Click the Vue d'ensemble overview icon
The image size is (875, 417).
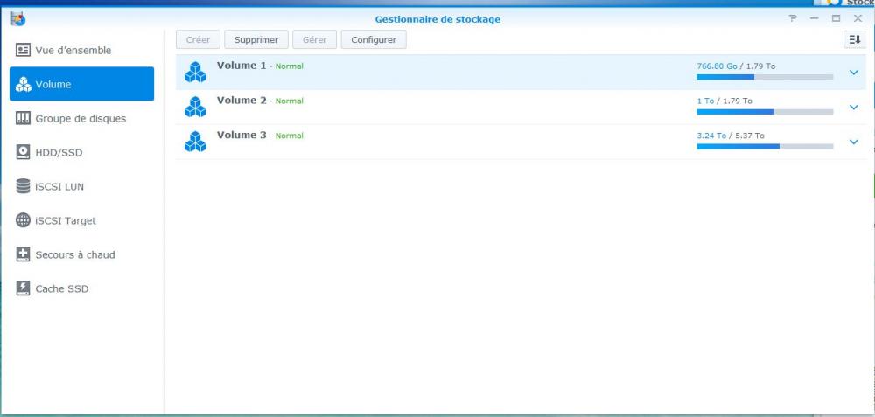tap(23, 50)
